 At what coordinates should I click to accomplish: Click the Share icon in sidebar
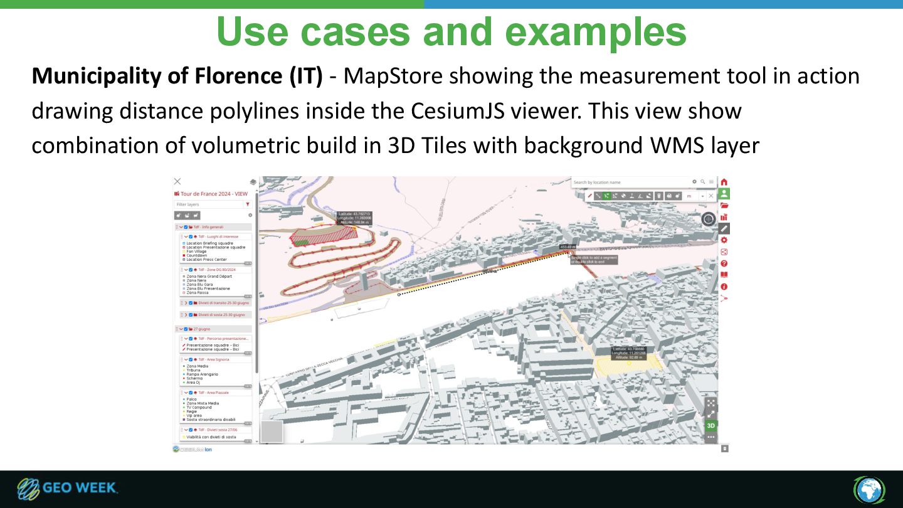724,252
